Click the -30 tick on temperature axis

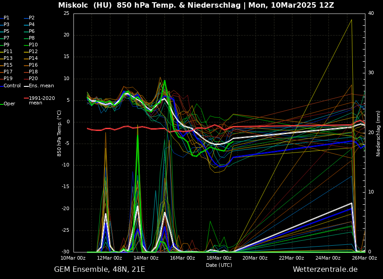tap(66, 252)
